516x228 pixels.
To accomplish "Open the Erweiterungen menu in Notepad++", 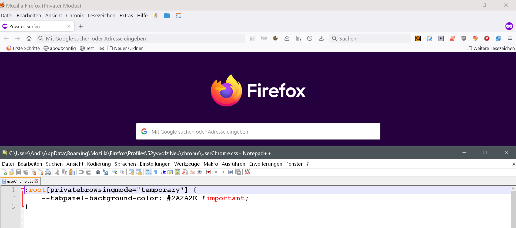I will point(266,164).
